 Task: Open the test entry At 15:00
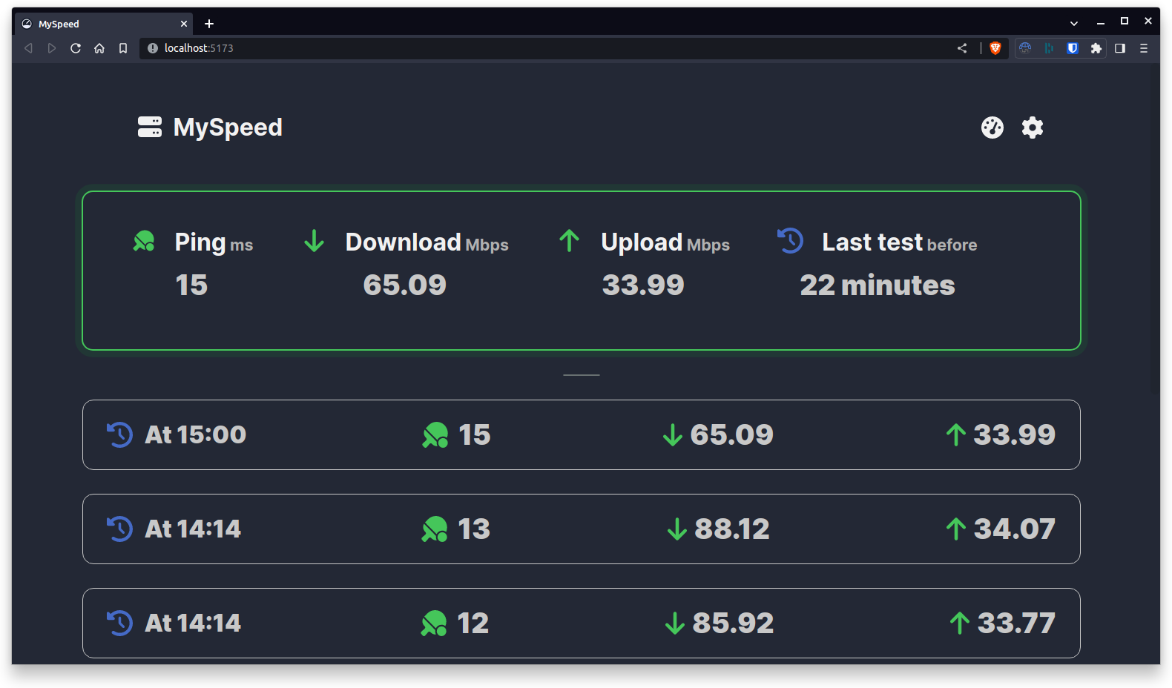[x=581, y=435]
